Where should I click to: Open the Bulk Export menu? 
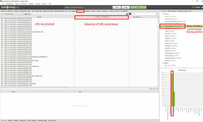pyautogui.click(x=24, y=4)
